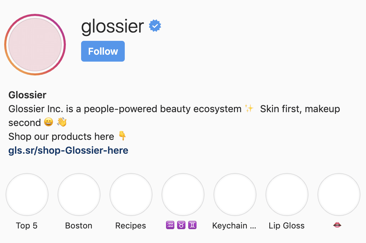Open the Recipes highlight circle
This screenshot has height=243, width=366.
click(131, 194)
